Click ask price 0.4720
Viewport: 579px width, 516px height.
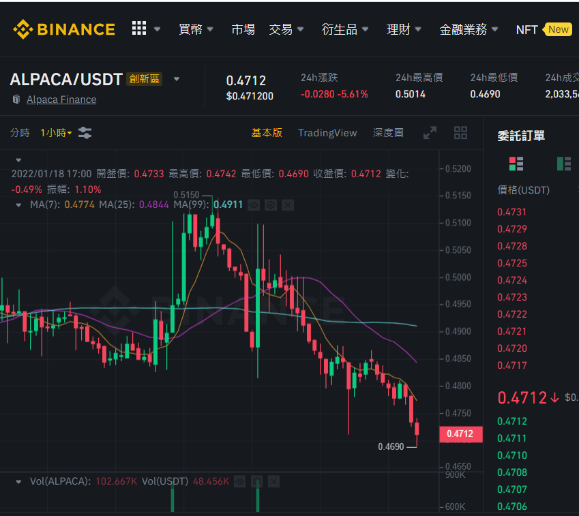coord(511,348)
